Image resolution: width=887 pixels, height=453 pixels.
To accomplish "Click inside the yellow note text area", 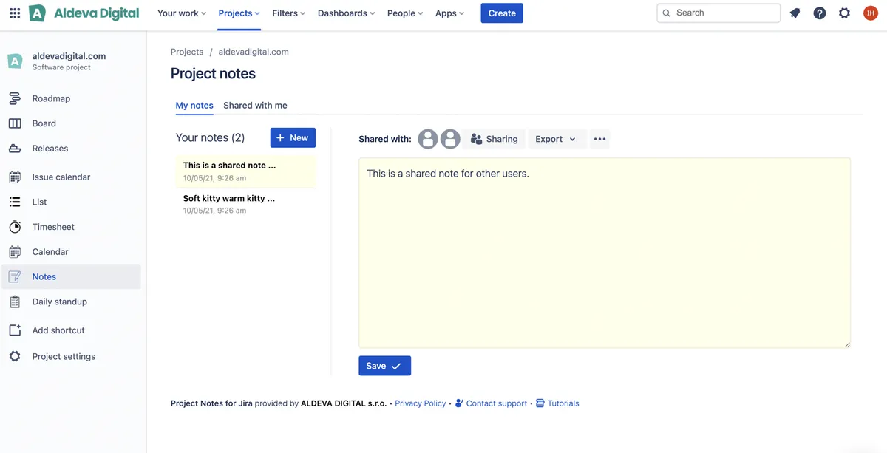I will [x=605, y=253].
